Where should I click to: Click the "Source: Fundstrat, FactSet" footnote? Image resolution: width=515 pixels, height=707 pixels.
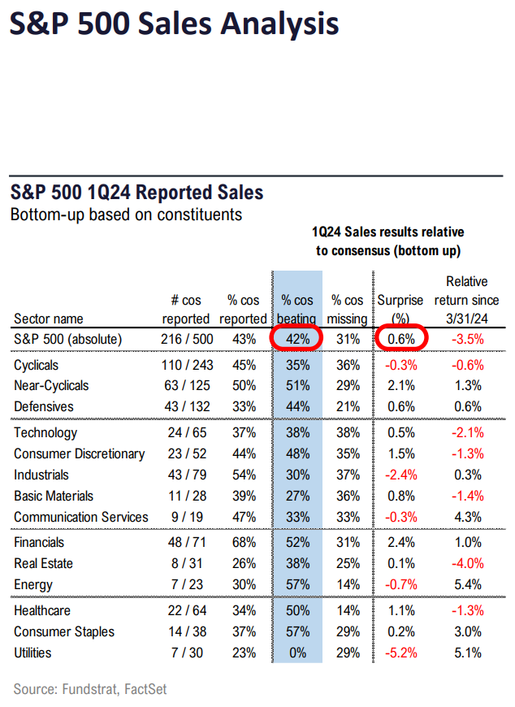89,689
